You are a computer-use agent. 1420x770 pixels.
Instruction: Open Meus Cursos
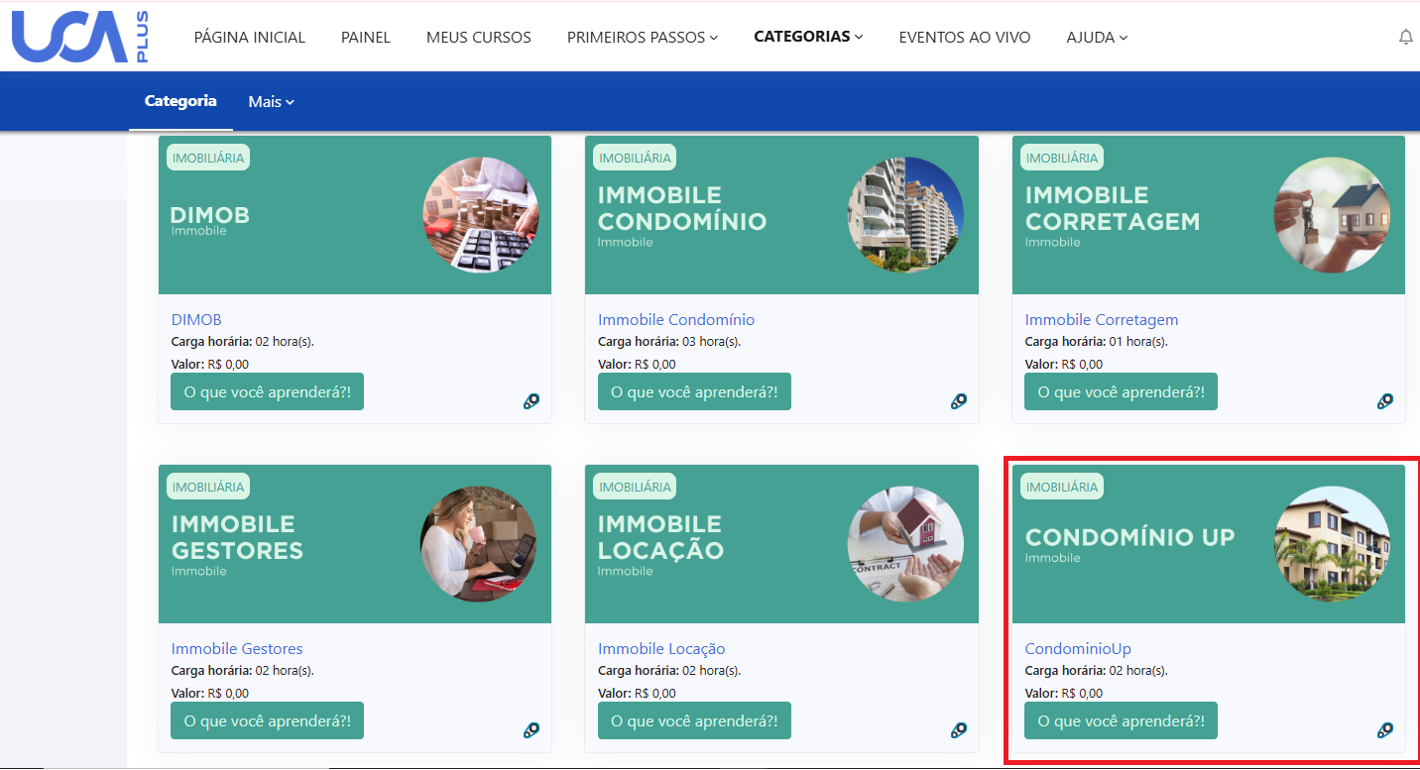point(479,37)
